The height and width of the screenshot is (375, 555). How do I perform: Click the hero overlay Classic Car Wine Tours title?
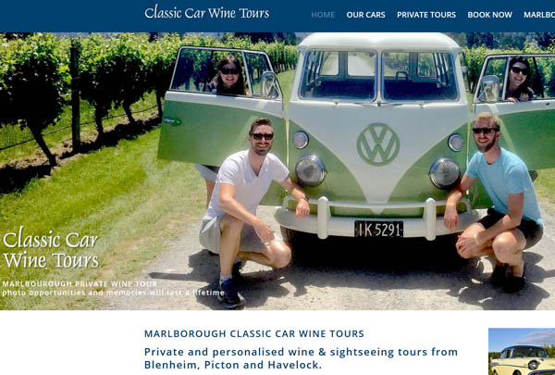tap(51, 248)
